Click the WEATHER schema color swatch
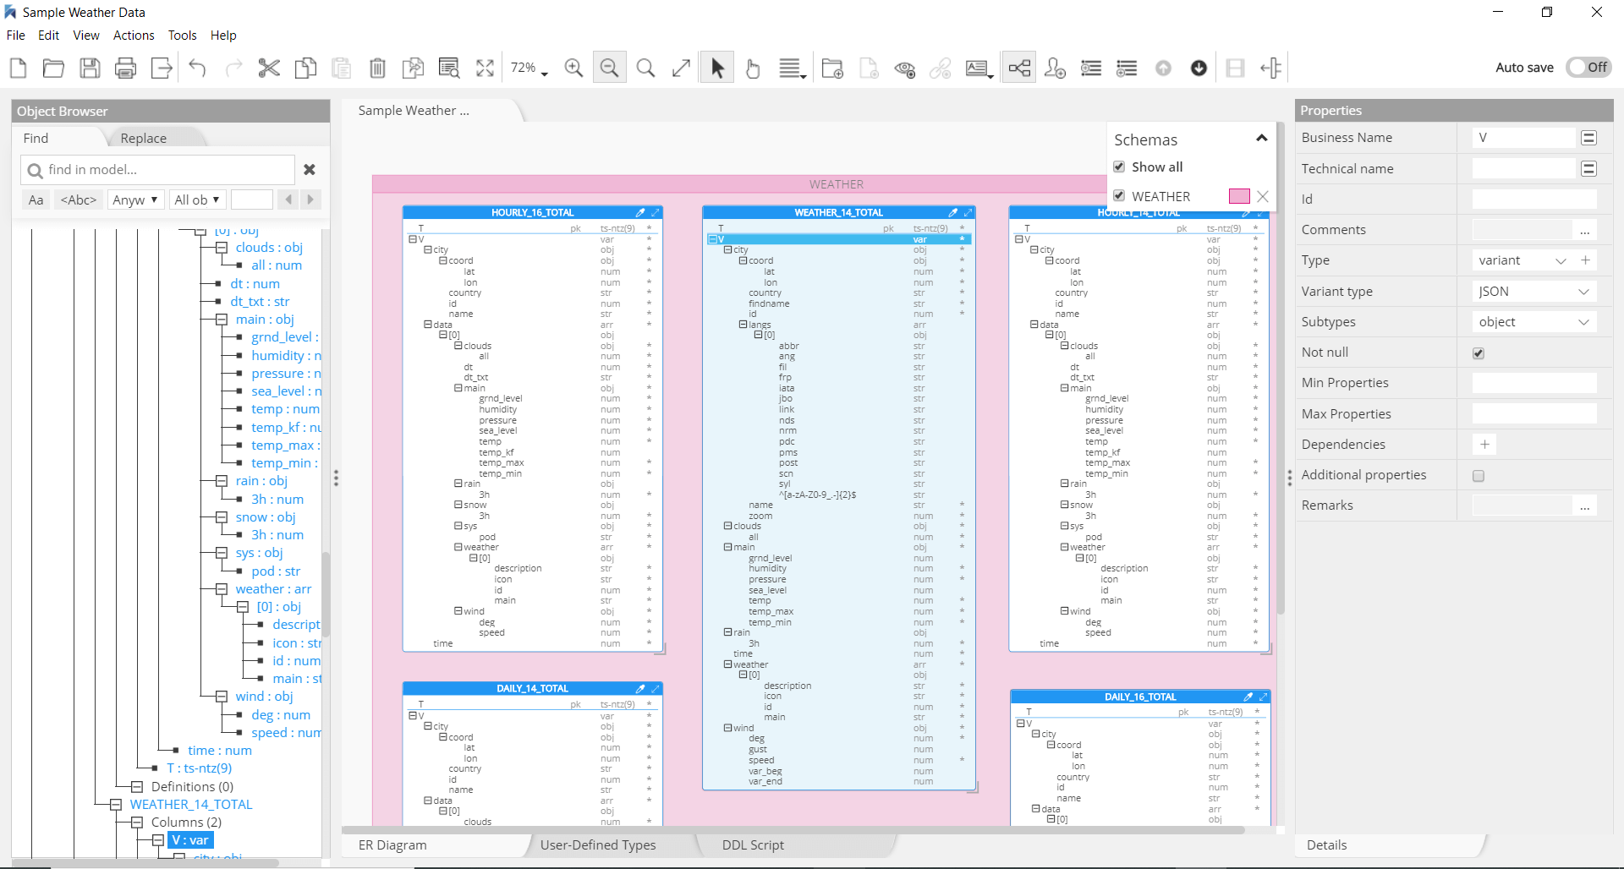The height and width of the screenshot is (869, 1624). 1238,195
